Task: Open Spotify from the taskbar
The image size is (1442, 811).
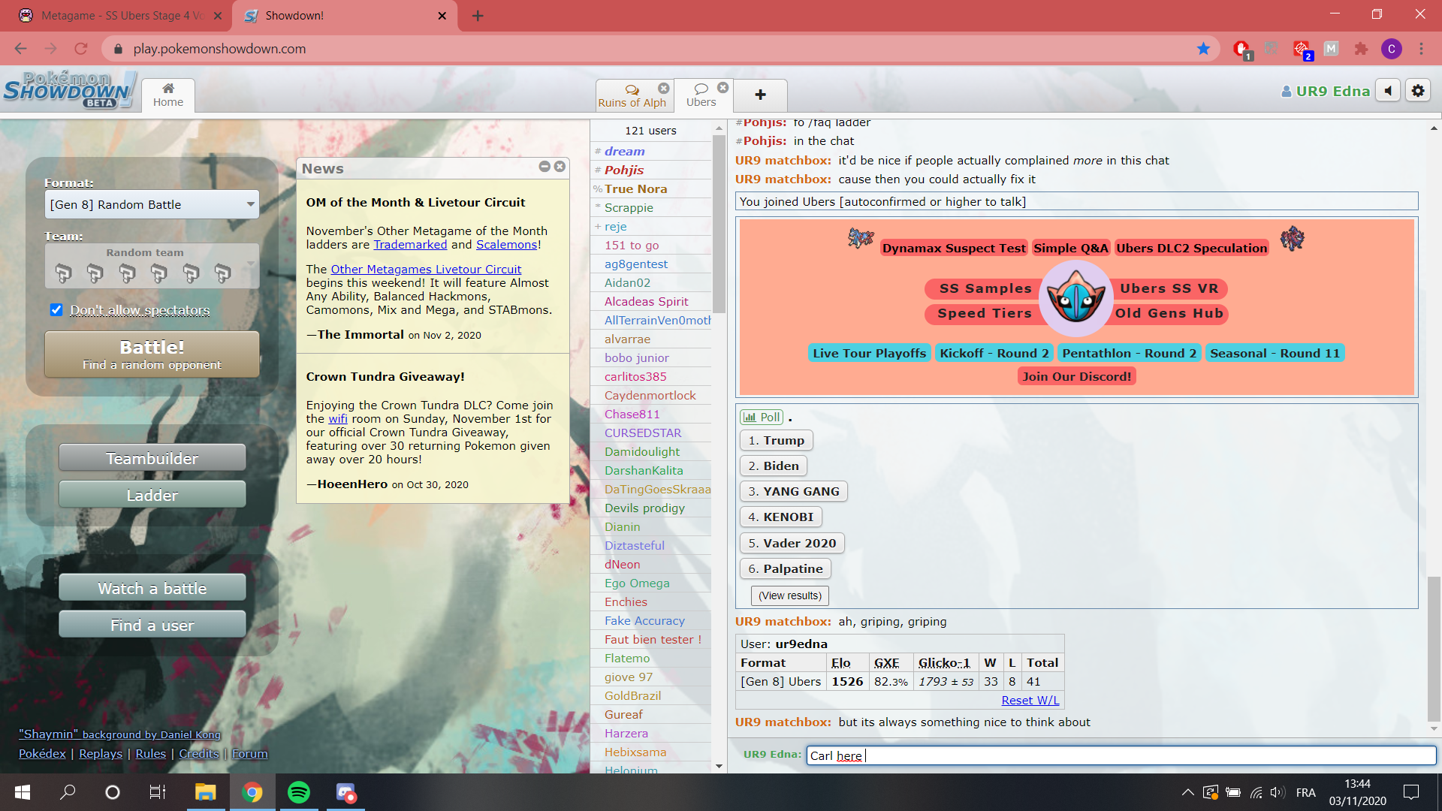Action: tap(299, 792)
